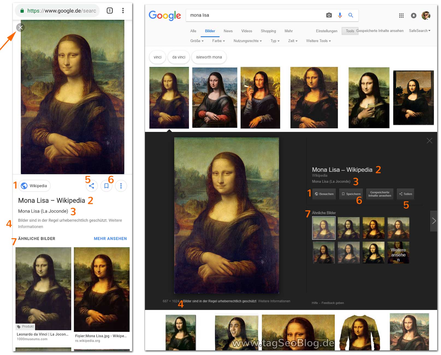Viewport: 441px width, 355px height.
Task: Expand the 'Typ' filter dropdown
Action: point(275,41)
